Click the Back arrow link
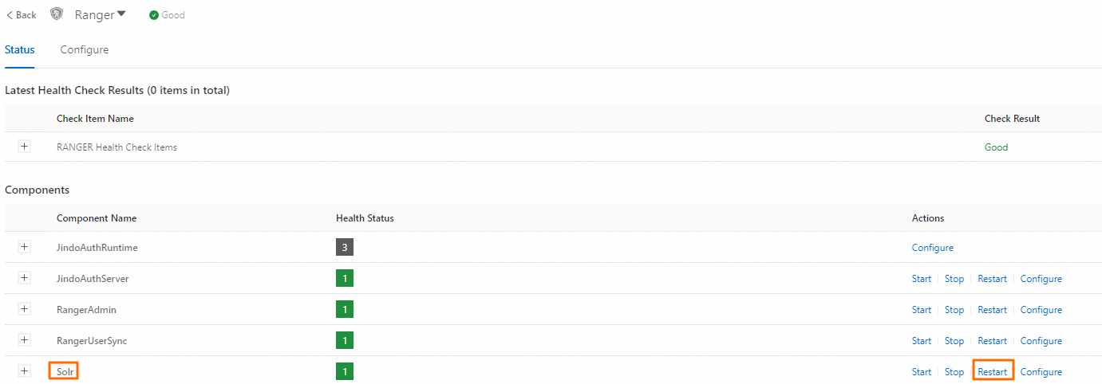The height and width of the screenshot is (384, 1102). pos(22,15)
